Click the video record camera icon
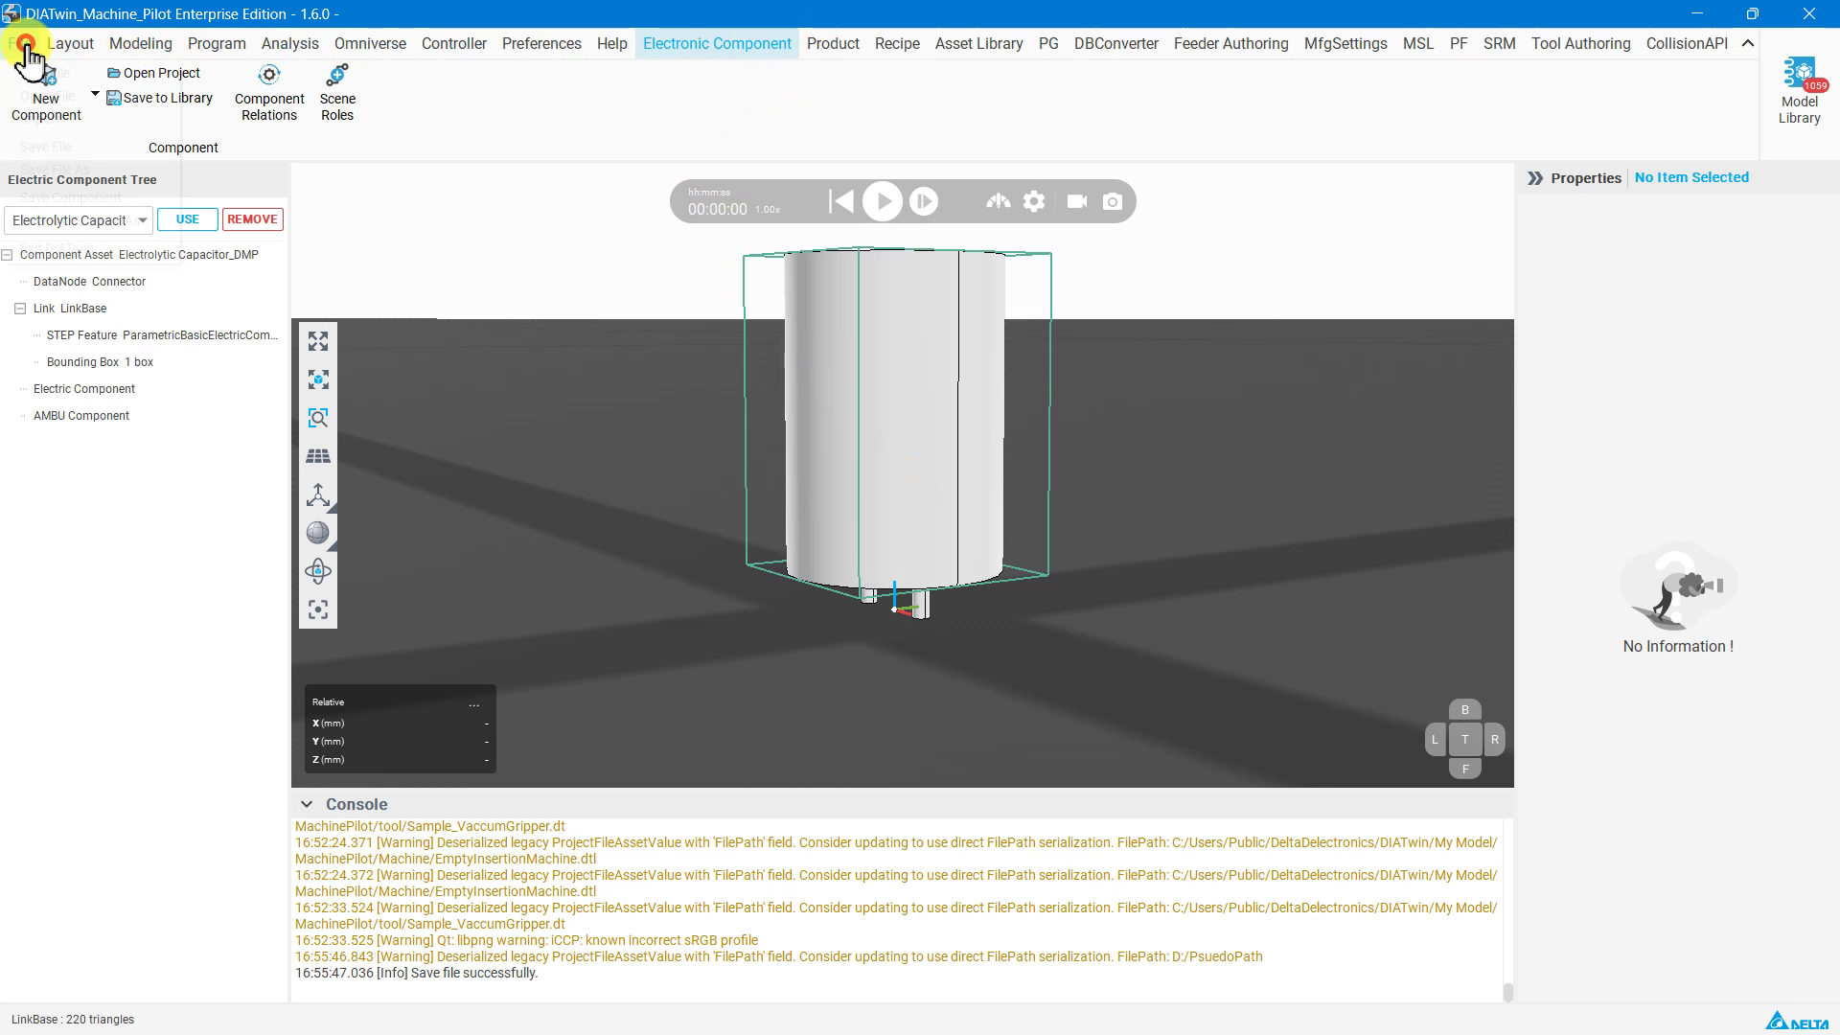This screenshot has width=1840, height=1035. 1077,201
